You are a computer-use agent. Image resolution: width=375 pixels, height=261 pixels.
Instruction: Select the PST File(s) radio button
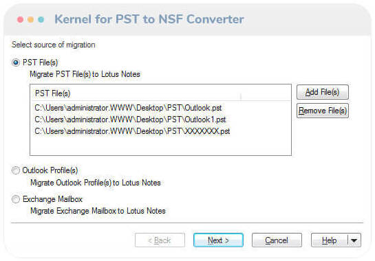tap(16, 63)
